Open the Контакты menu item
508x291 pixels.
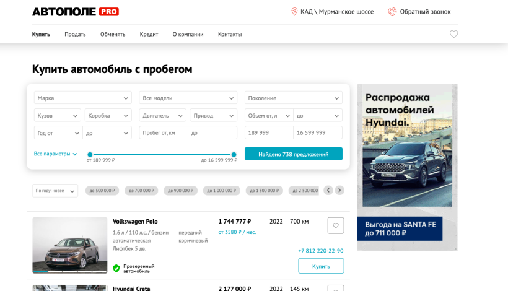point(230,34)
